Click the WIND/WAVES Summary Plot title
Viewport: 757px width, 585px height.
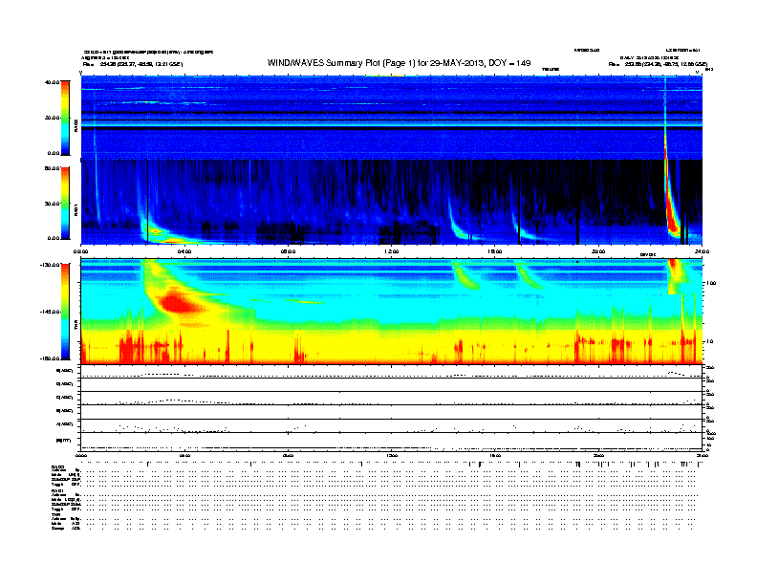(x=399, y=63)
